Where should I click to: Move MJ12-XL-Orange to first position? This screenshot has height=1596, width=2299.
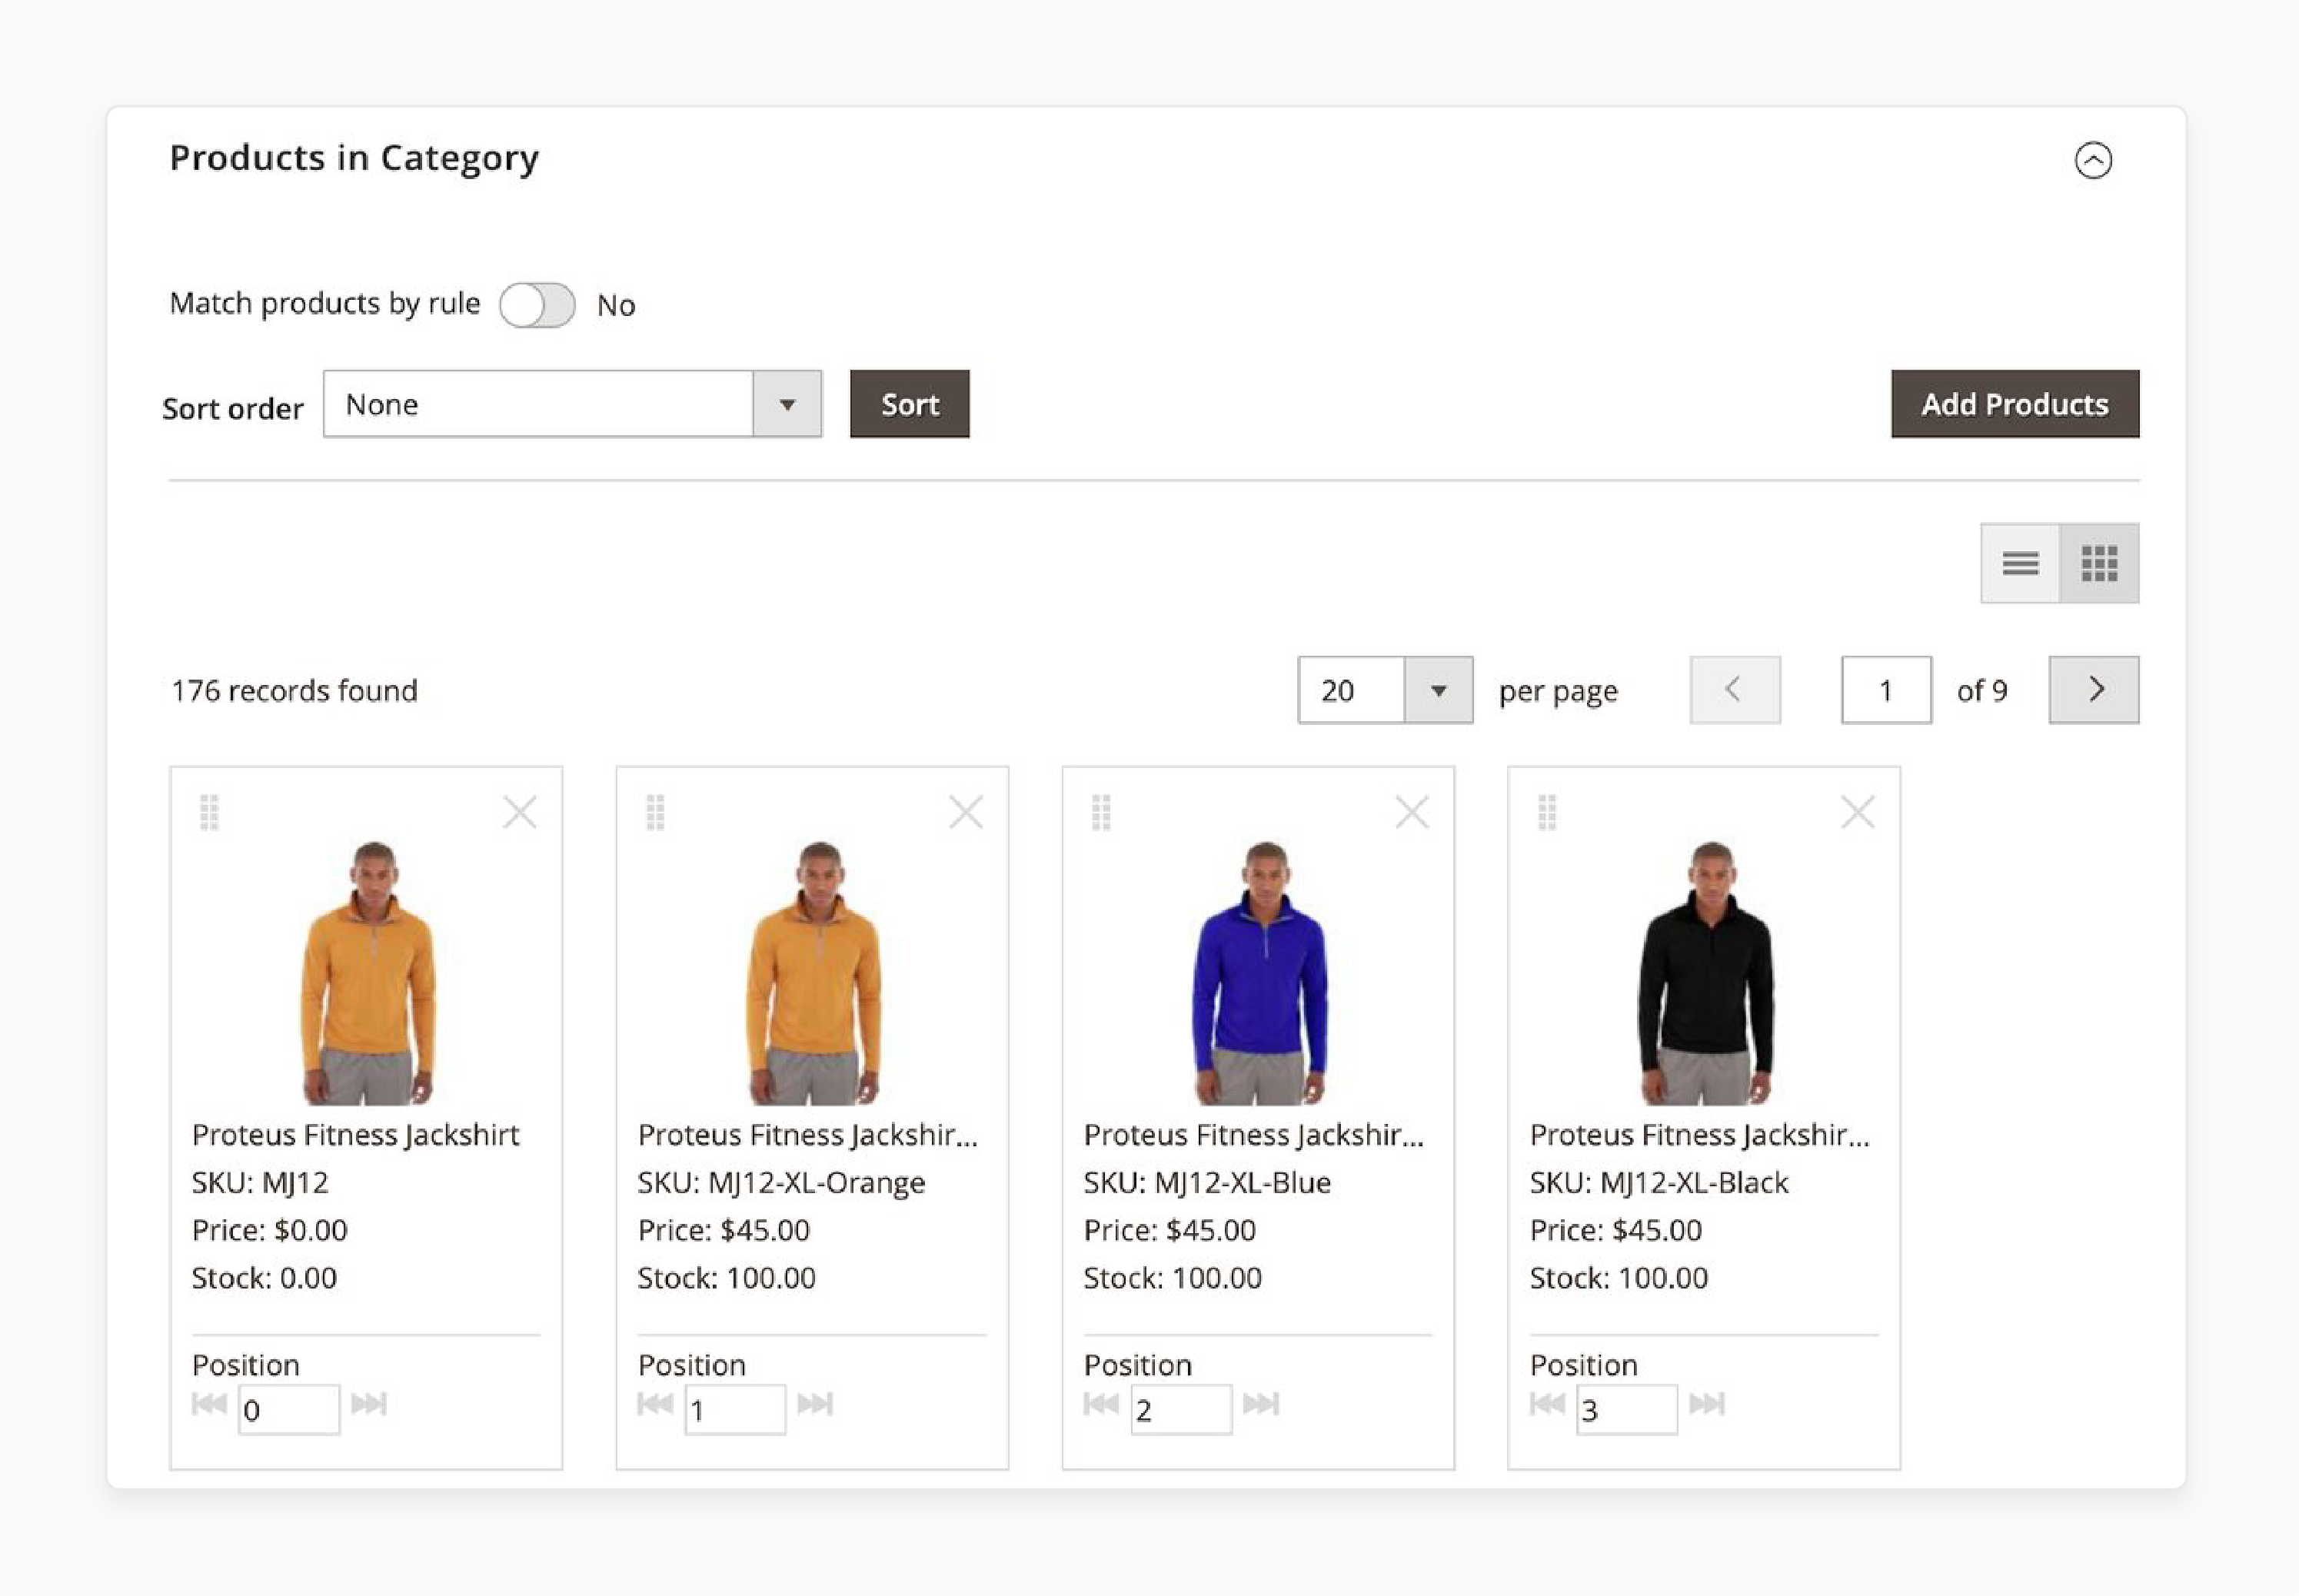[655, 1404]
